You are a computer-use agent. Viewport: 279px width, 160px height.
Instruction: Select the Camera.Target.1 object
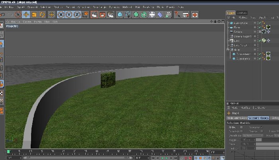(242, 36)
